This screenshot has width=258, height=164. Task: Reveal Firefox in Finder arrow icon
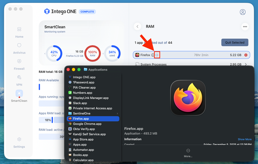pyautogui.click(x=157, y=55)
